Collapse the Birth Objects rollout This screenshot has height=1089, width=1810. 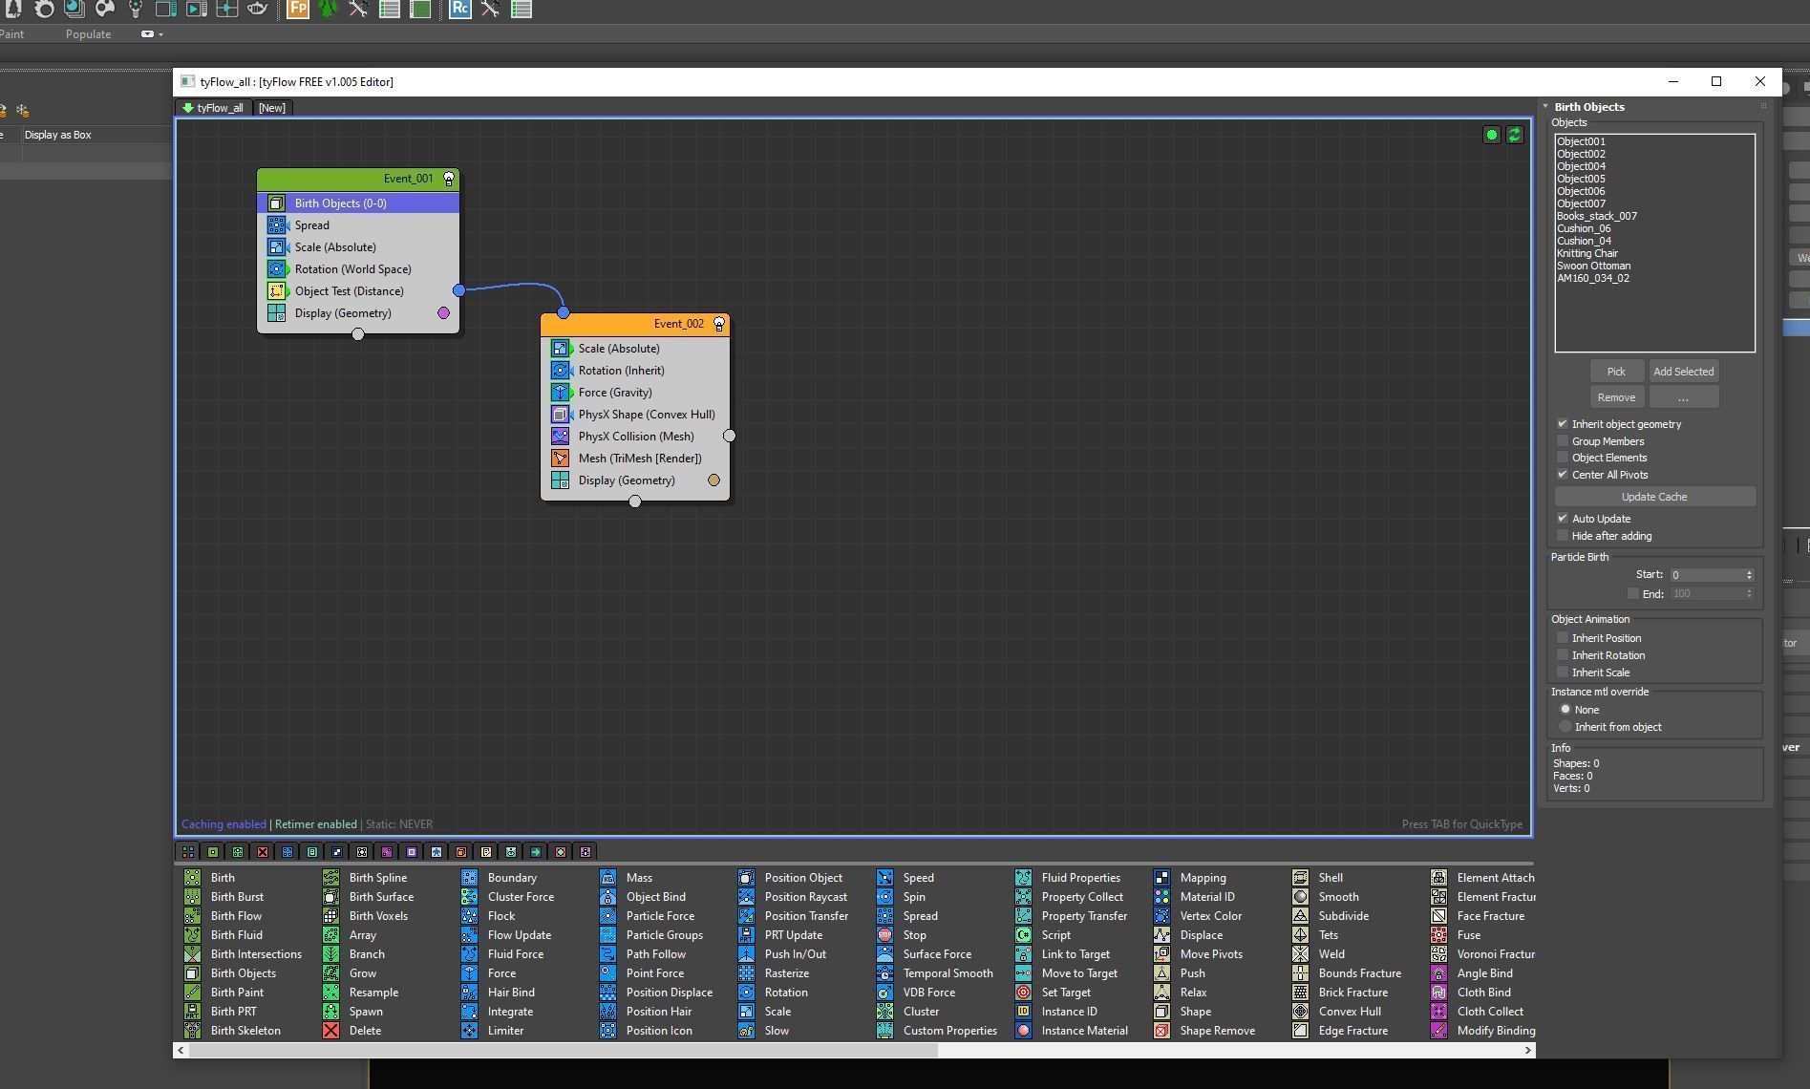coord(1544,107)
